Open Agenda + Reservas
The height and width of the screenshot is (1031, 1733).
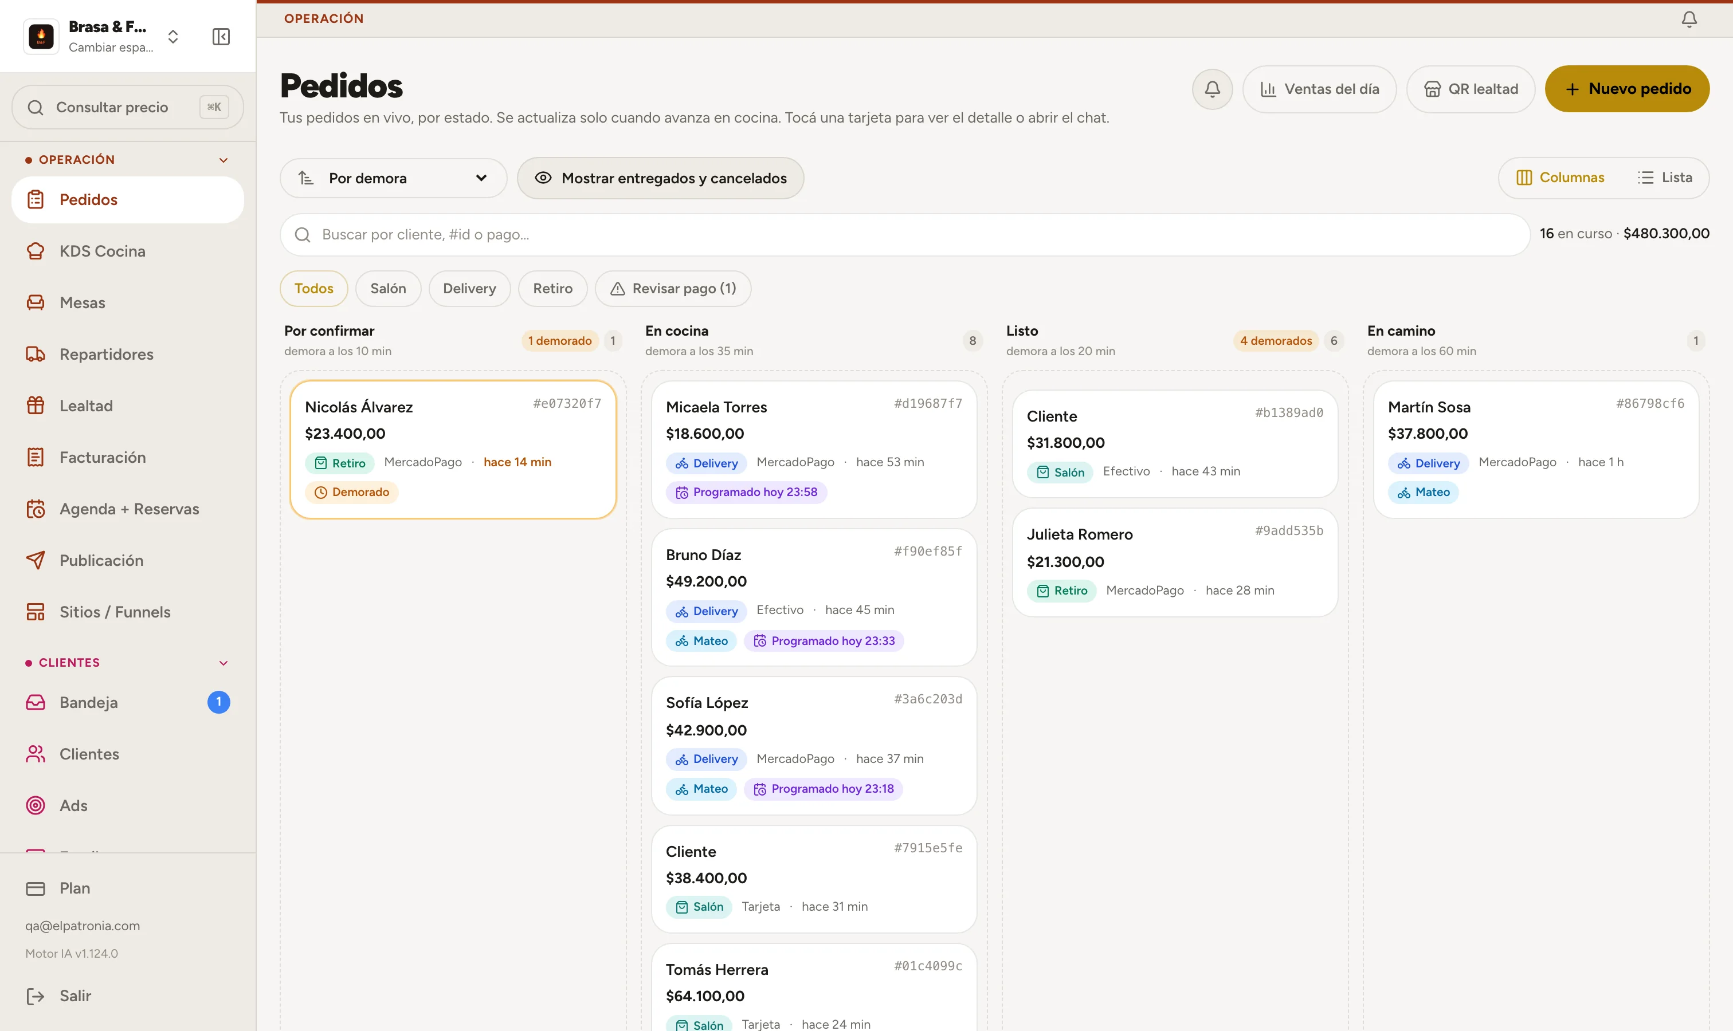click(x=128, y=509)
